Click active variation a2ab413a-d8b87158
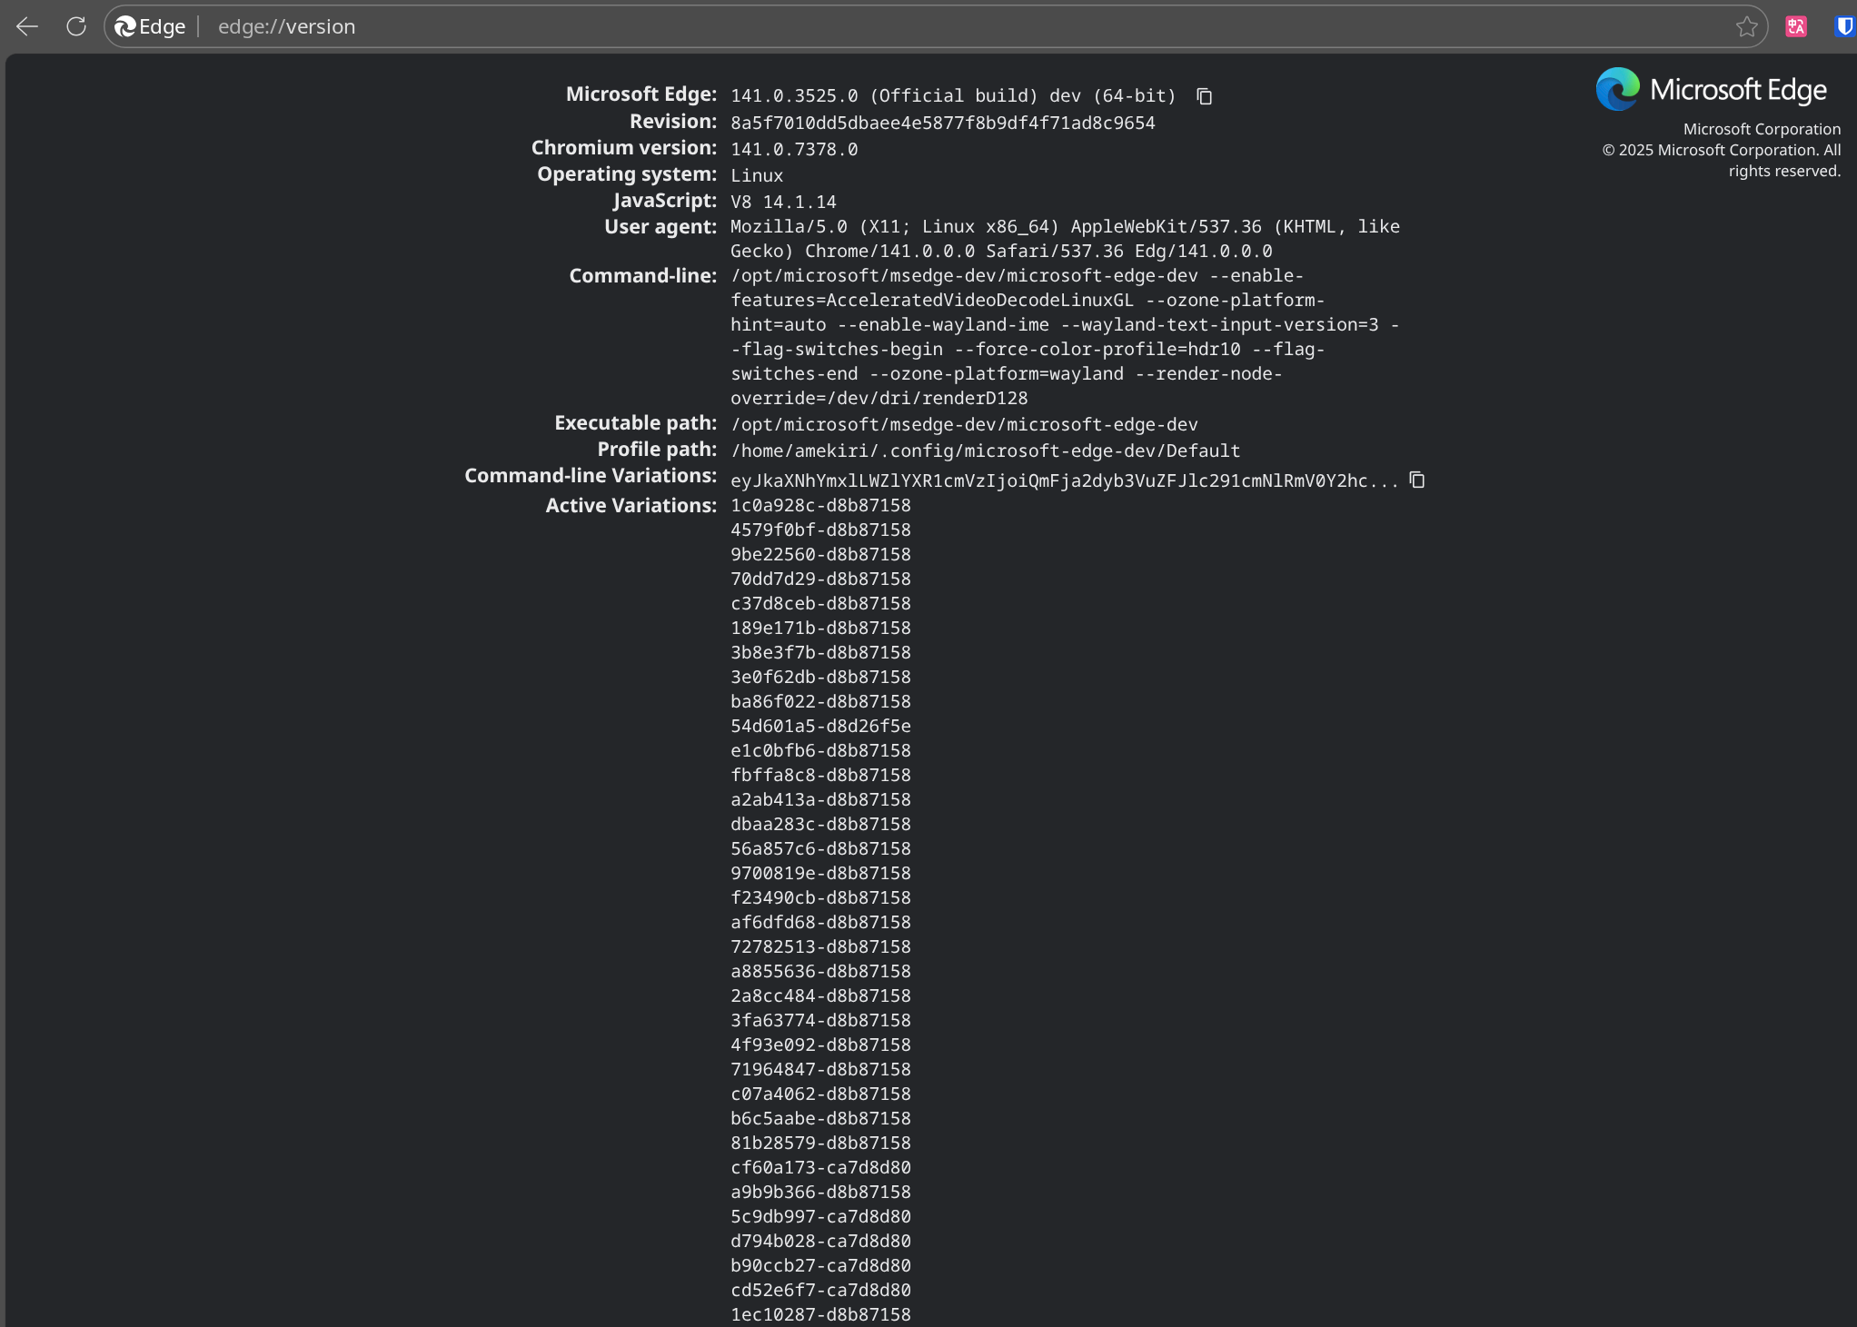The height and width of the screenshot is (1327, 1857). pyautogui.click(x=820, y=799)
